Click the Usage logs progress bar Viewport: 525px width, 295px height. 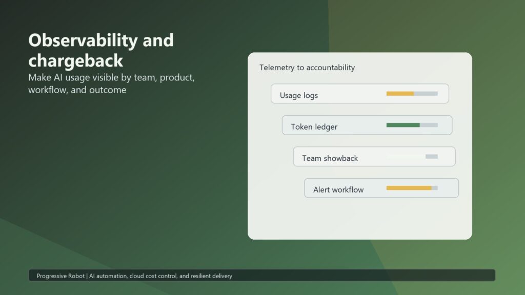(x=412, y=94)
